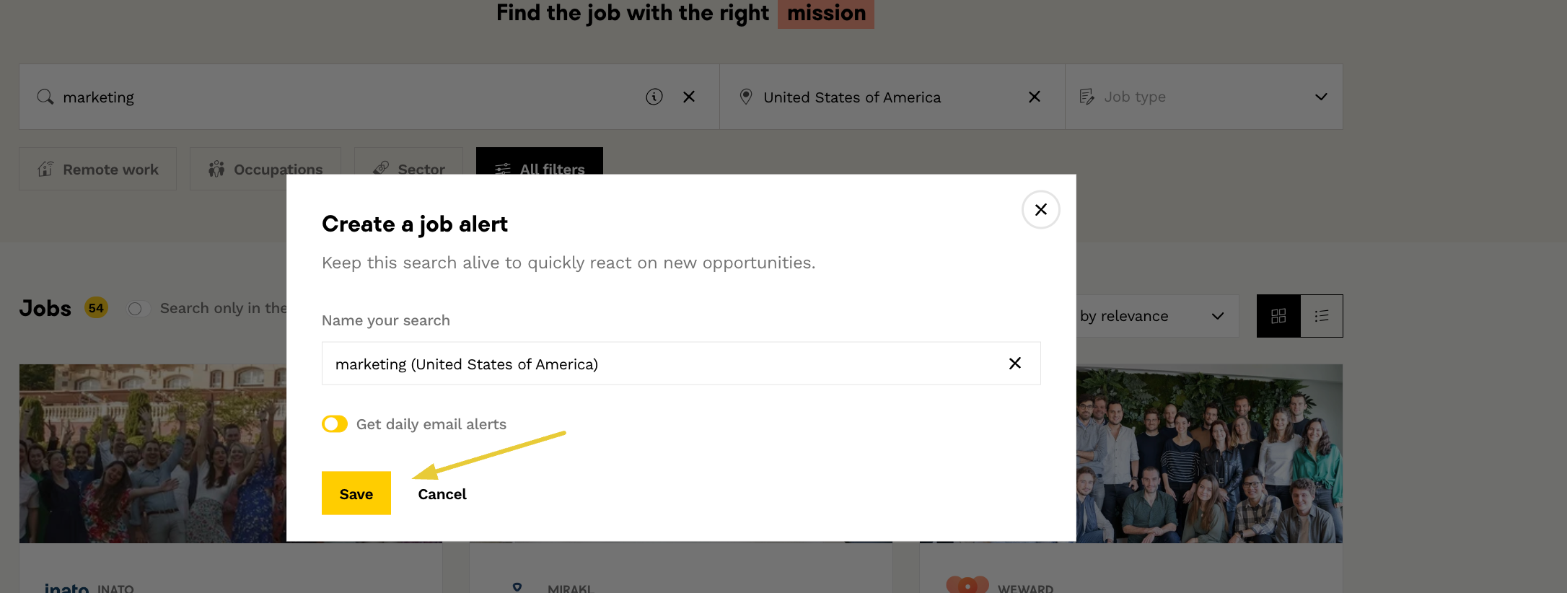Switch to grid view layout
This screenshot has width=1567, height=593.
(x=1278, y=316)
